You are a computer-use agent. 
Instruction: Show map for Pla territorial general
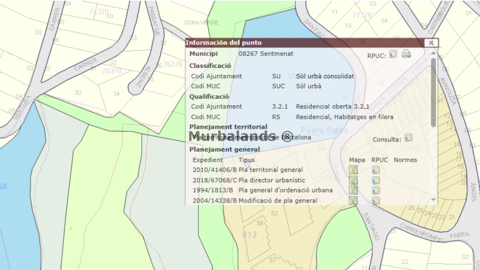coord(353,170)
